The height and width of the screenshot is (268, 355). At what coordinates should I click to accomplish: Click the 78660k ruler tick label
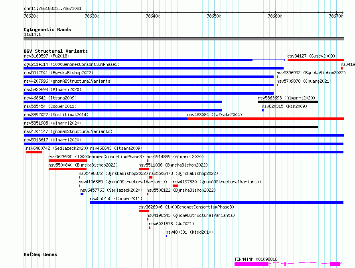(275, 16)
